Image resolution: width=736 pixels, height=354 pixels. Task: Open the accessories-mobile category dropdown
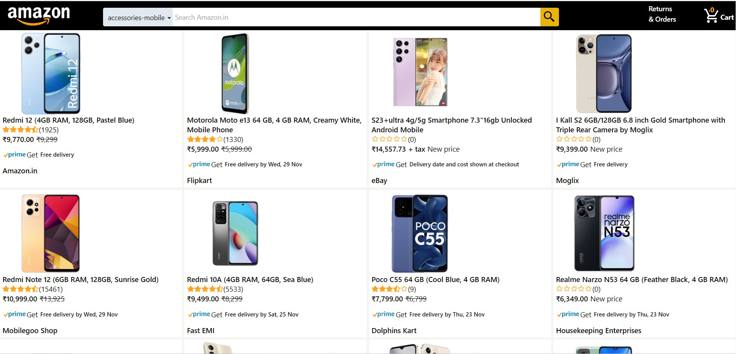pos(138,17)
